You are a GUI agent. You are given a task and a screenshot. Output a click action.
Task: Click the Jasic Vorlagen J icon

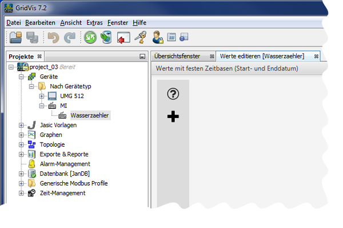tap(31, 125)
